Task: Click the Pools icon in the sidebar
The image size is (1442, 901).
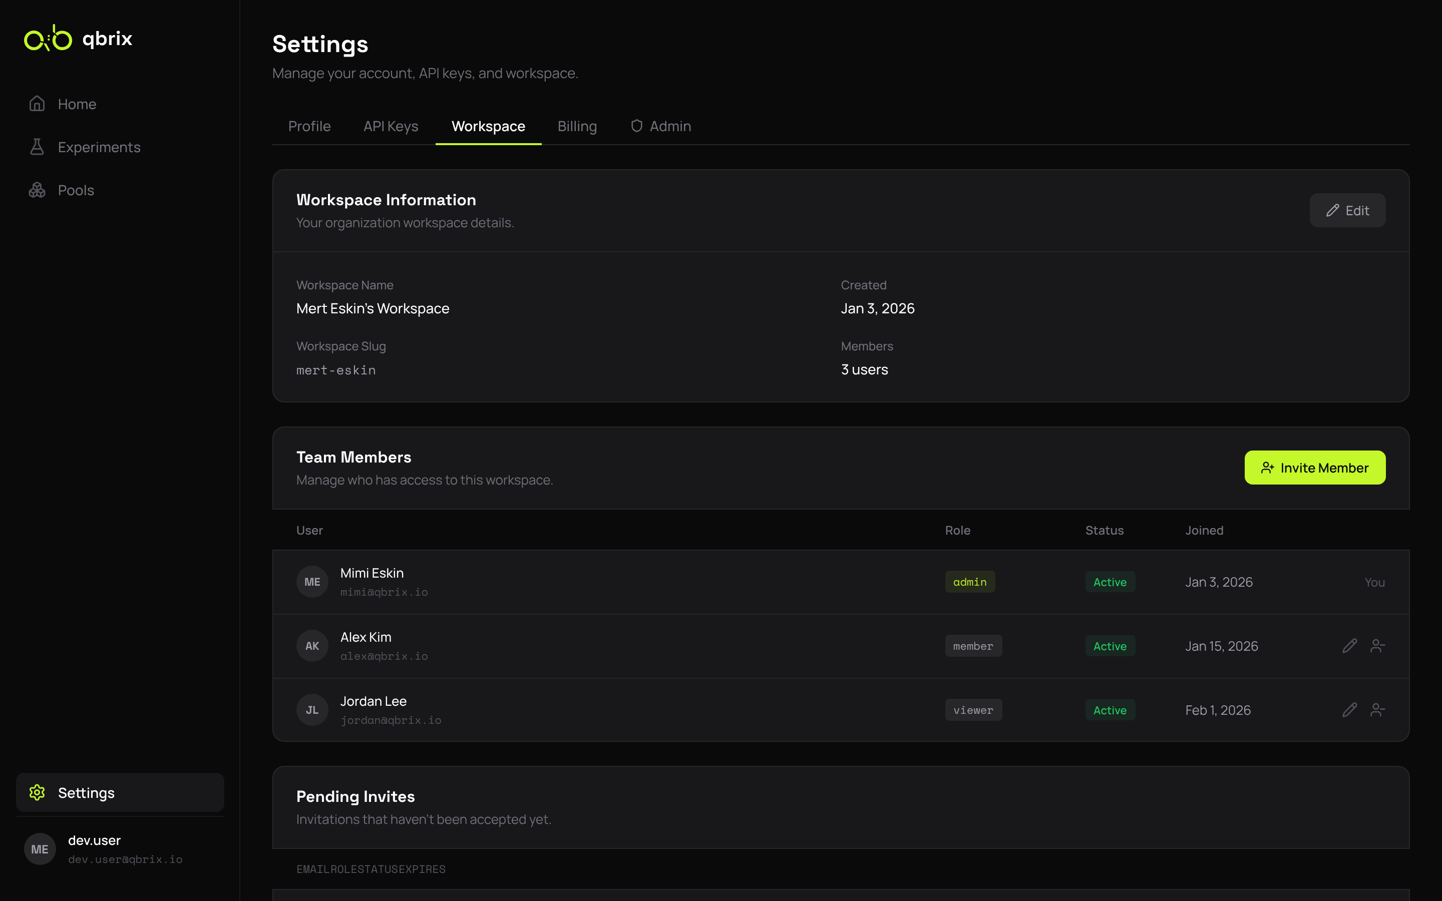Action: pos(37,190)
